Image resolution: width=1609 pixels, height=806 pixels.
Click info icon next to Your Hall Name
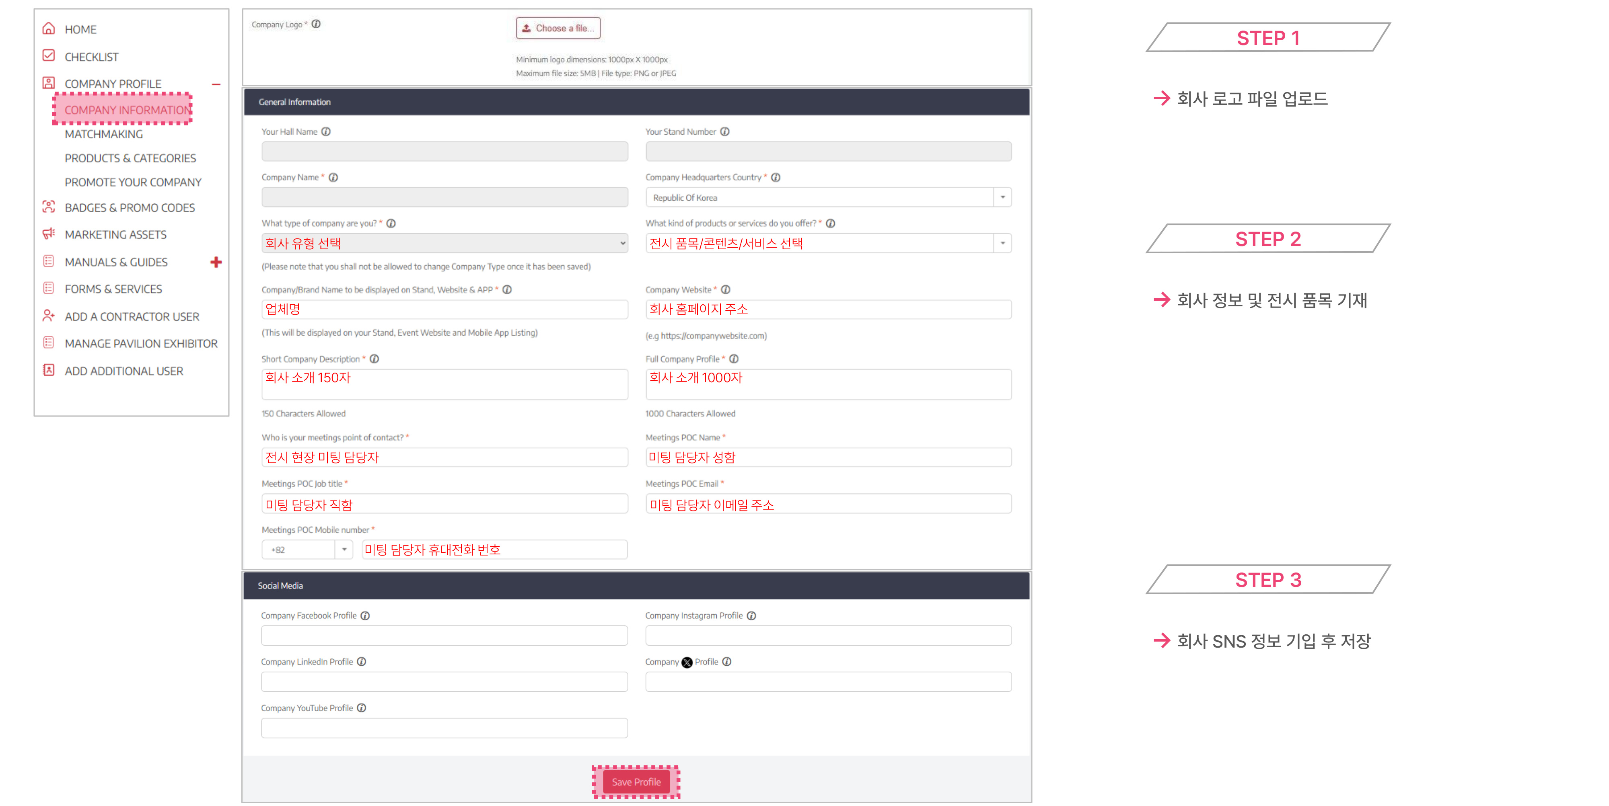[x=326, y=132]
